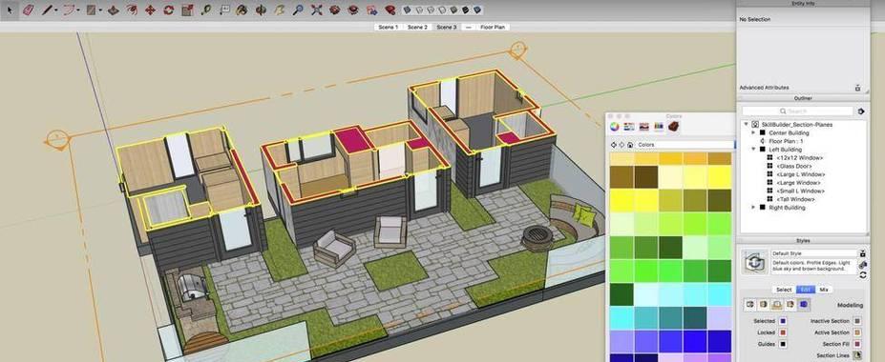This screenshot has height=362, width=885.
Task: Select the Orbit tool
Action: pyautogui.click(x=261, y=10)
